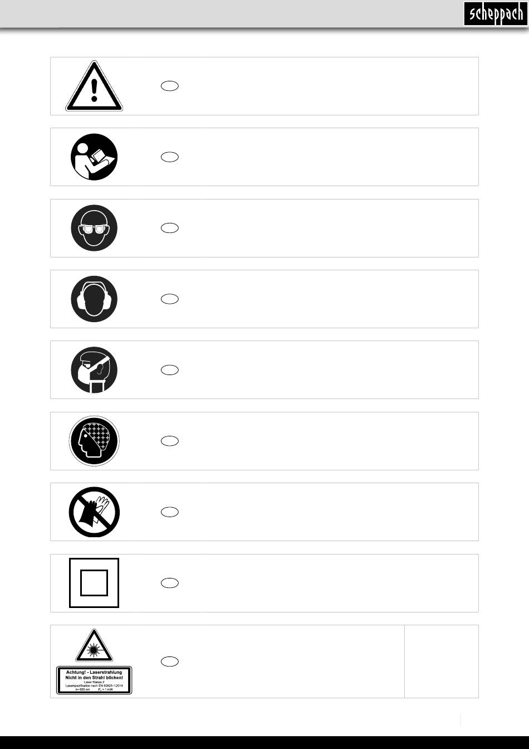Click oval marker beside the goggles symbol
Screen dimensions: 529x749
(x=170, y=228)
